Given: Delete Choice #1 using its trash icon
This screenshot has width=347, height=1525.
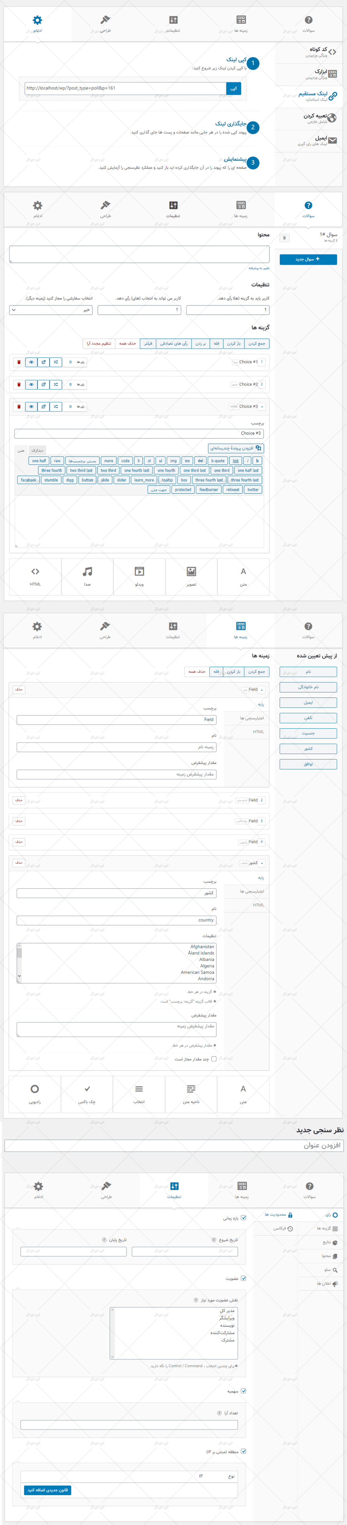Looking at the screenshot, I should [x=19, y=362].
